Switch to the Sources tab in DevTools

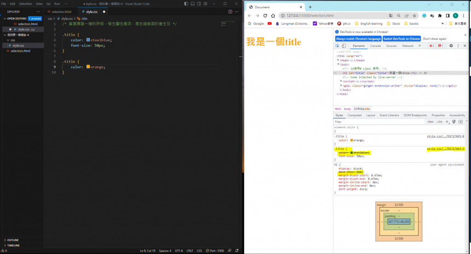(x=391, y=46)
